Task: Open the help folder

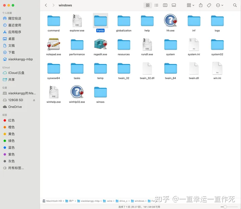Action: pos(147,21)
